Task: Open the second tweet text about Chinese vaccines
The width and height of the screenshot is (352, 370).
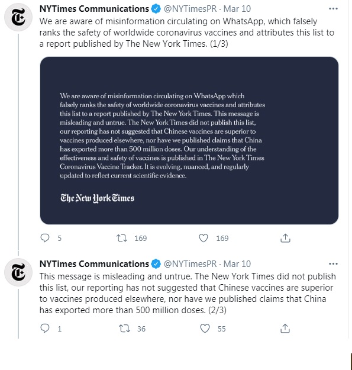Action: click(x=188, y=293)
